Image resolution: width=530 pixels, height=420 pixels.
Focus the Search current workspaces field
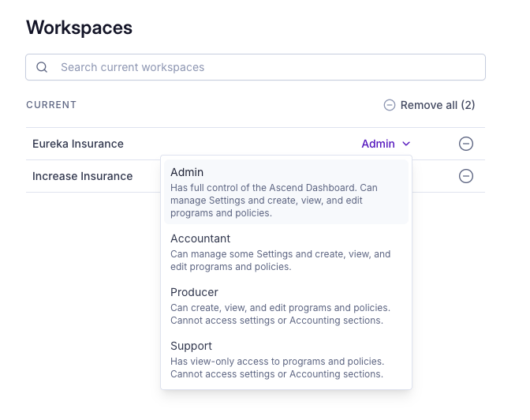click(x=256, y=67)
